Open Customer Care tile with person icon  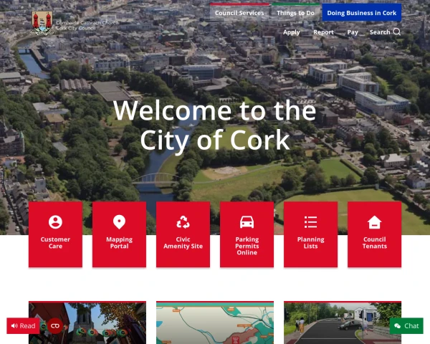coord(55,234)
